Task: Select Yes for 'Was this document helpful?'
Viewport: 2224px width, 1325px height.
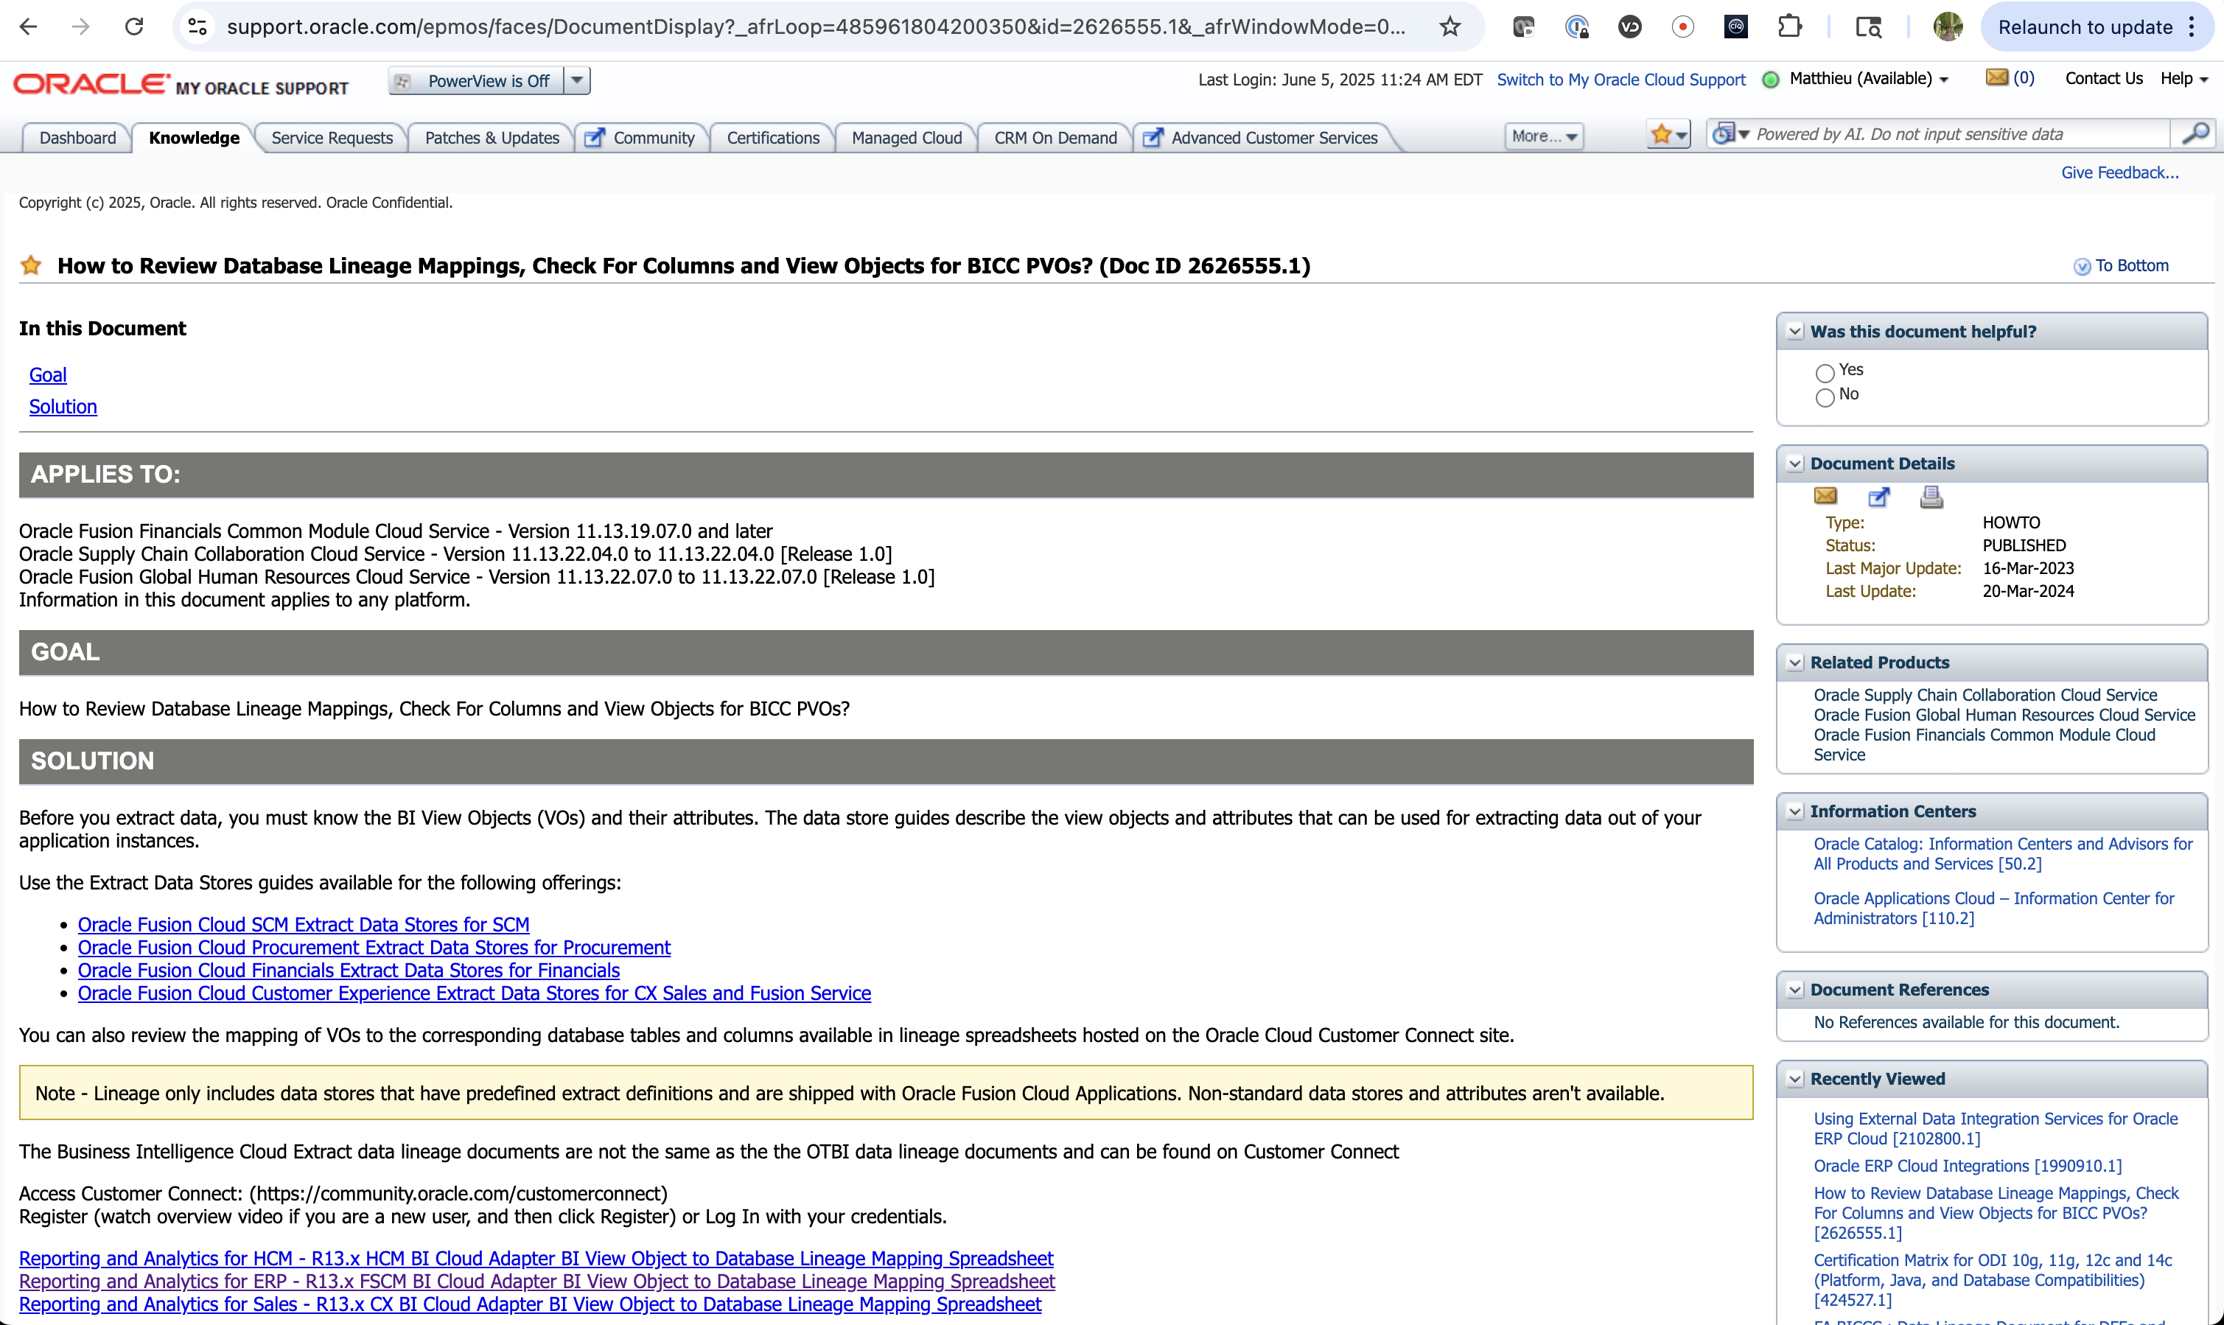Action: pyautogui.click(x=1826, y=372)
